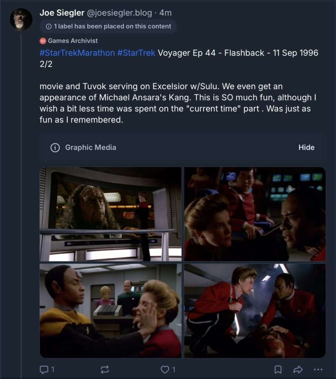The image size is (336, 379).
Task: Open the reply comment icon
Action: point(44,369)
